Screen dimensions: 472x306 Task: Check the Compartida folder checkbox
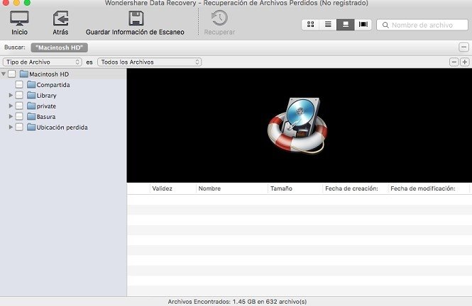(19, 85)
